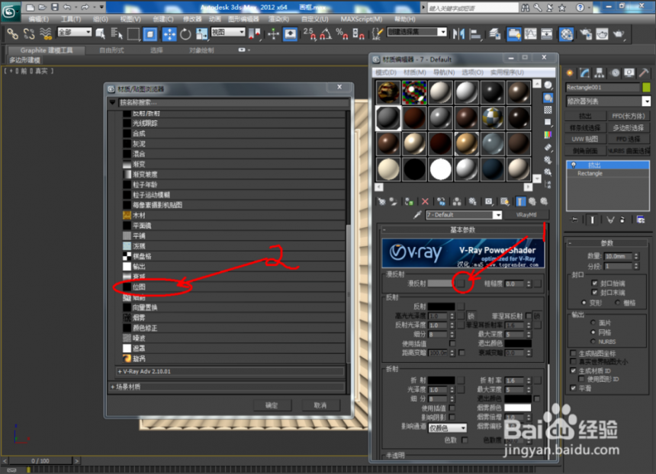Click the Video Color Check icon
This screenshot has width=656, height=474.
548,135
